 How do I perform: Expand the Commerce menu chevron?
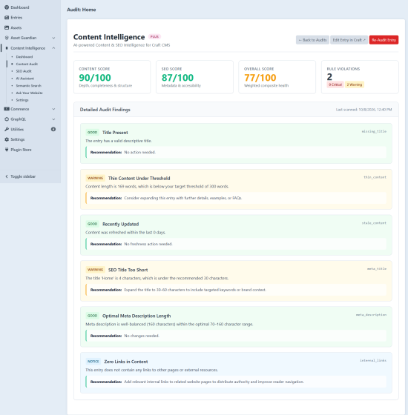point(53,109)
